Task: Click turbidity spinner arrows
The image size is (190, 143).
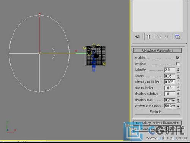Action: [178, 70]
